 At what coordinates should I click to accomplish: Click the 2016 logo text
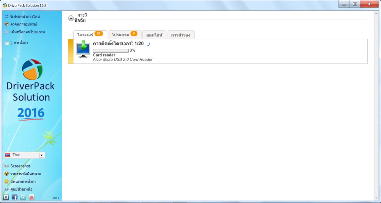(31, 113)
